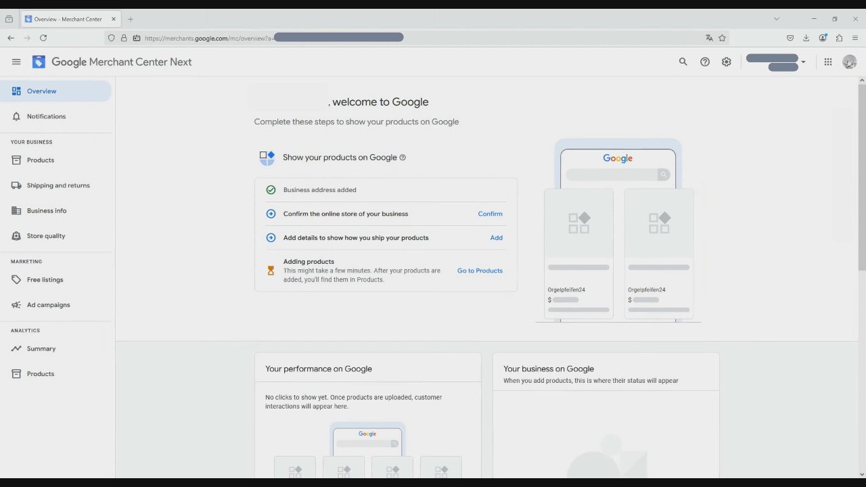
Task: Click the browser back arrow
Action: [11, 38]
